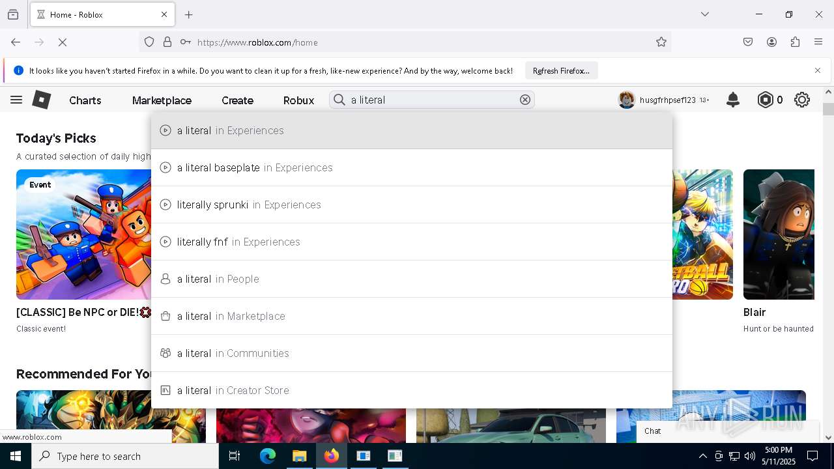Search 'a literal' in Communities
The width and height of the screenshot is (834, 469).
point(412,353)
